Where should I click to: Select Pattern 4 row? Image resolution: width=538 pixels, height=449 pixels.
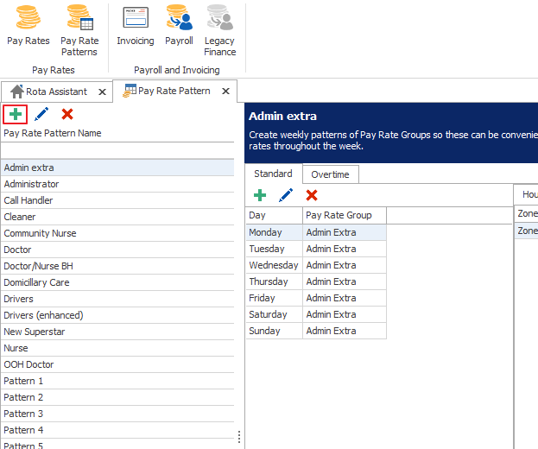click(x=117, y=430)
